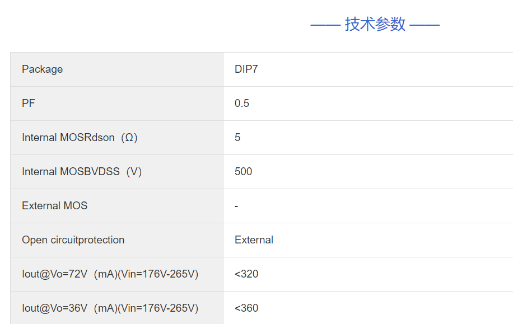The height and width of the screenshot is (324, 513).
Task: Click the Ω unit symbol in MOSRdson row
Action: 129,138
